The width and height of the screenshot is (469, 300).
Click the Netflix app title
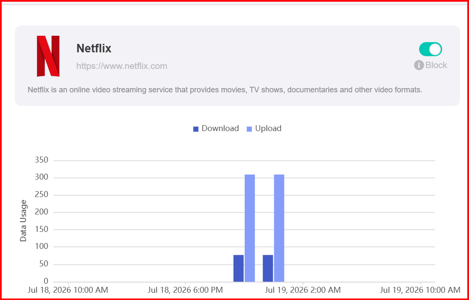tap(94, 49)
